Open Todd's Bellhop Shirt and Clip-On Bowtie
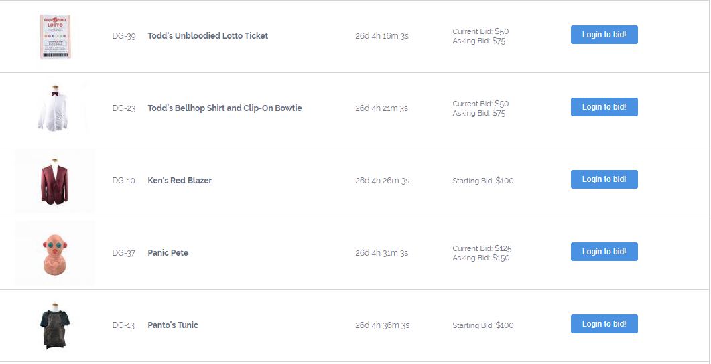711x364 pixels. coord(224,108)
